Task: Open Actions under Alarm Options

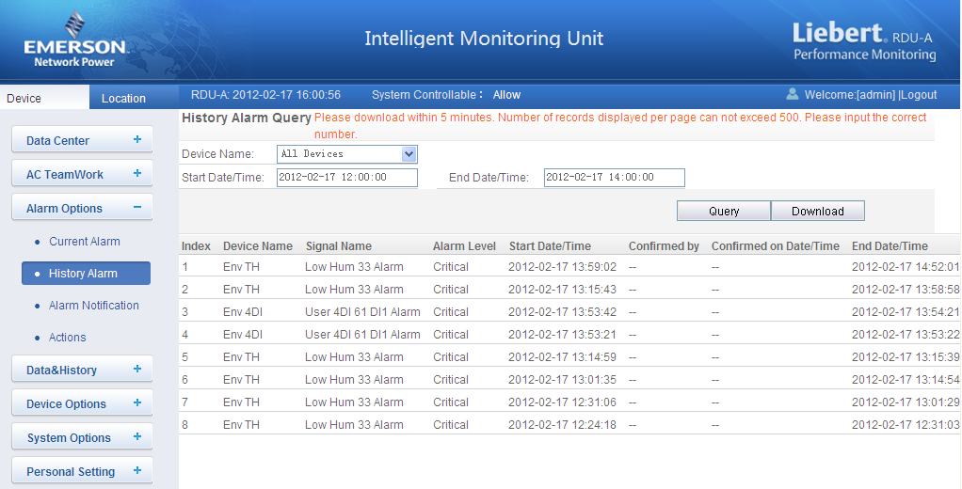Action: pos(68,338)
